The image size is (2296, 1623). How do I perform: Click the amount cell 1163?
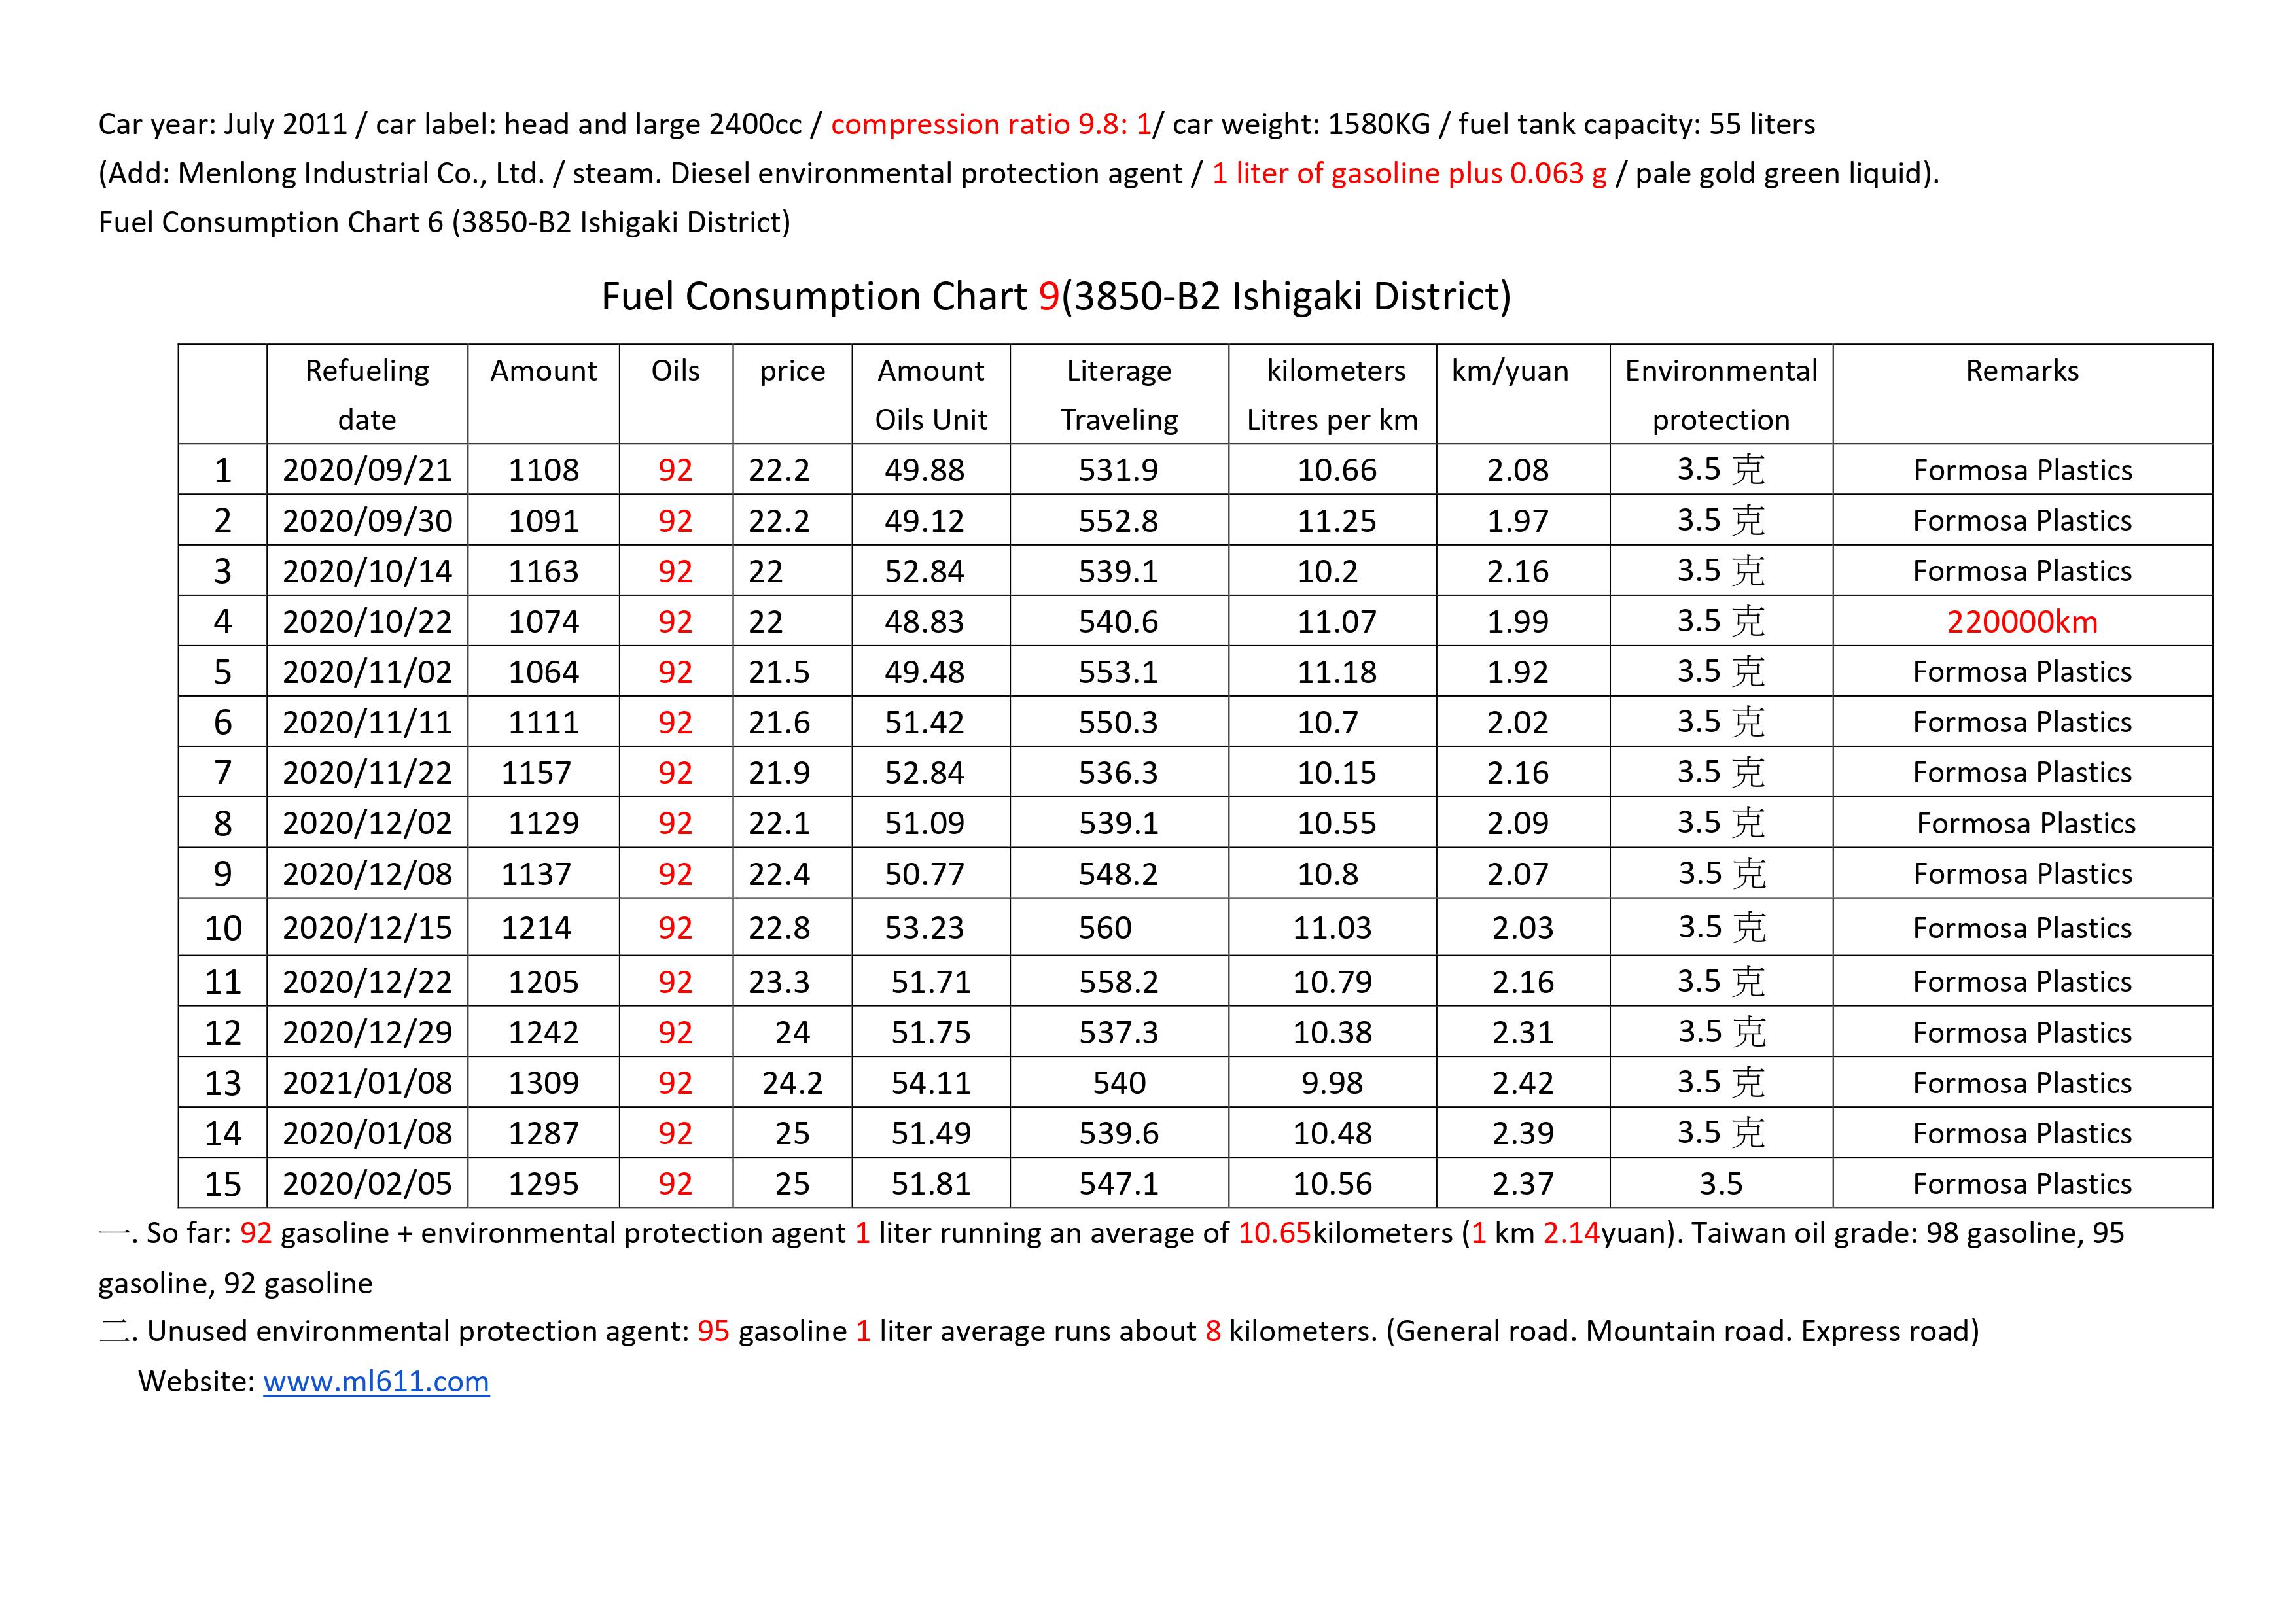(x=543, y=571)
